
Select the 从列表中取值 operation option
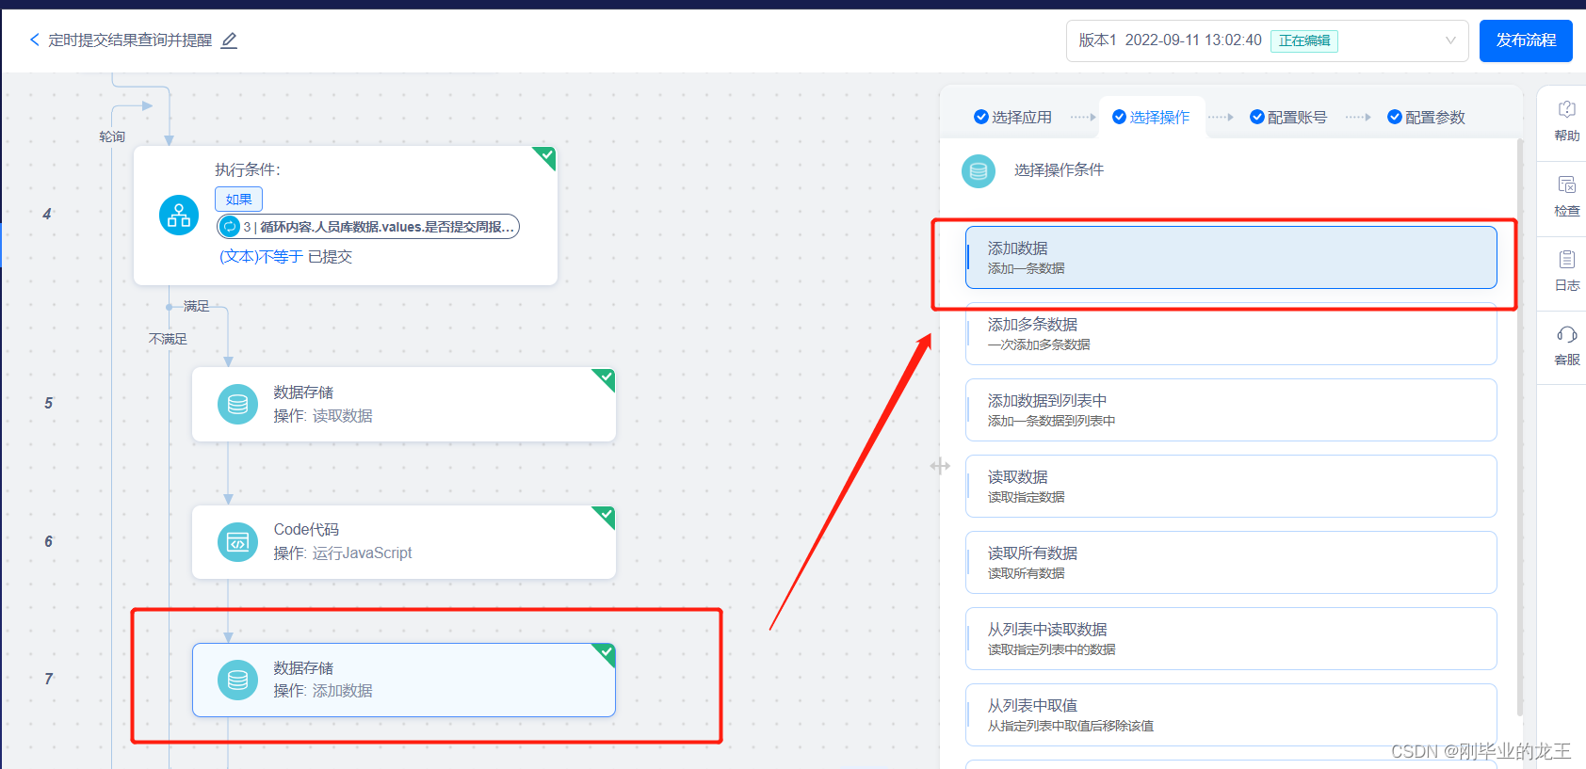(1231, 714)
